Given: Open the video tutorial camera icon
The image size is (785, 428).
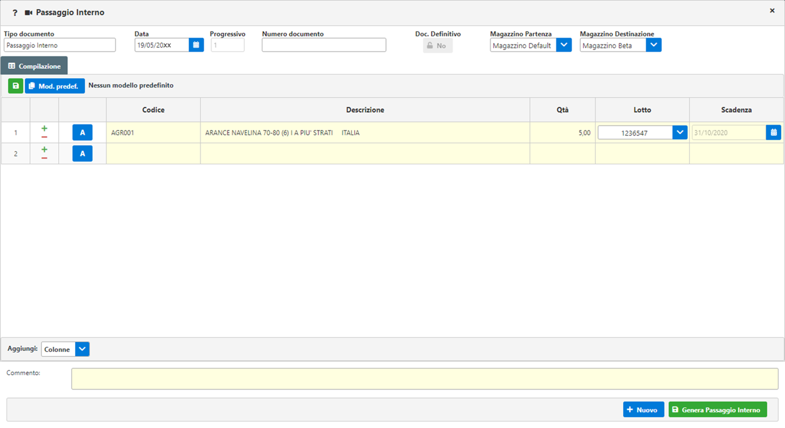Looking at the screenshot, I should point(28,12).
